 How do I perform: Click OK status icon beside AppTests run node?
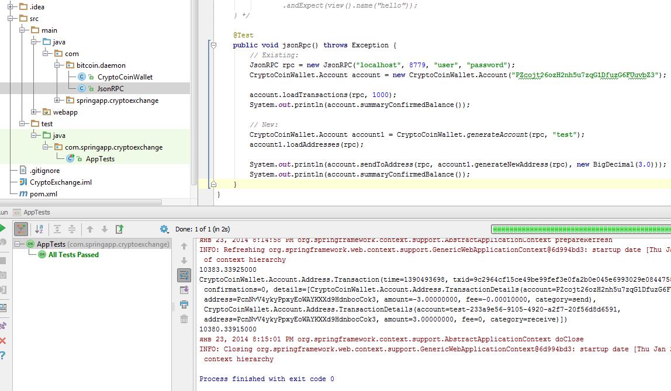[x=30, y=244]
